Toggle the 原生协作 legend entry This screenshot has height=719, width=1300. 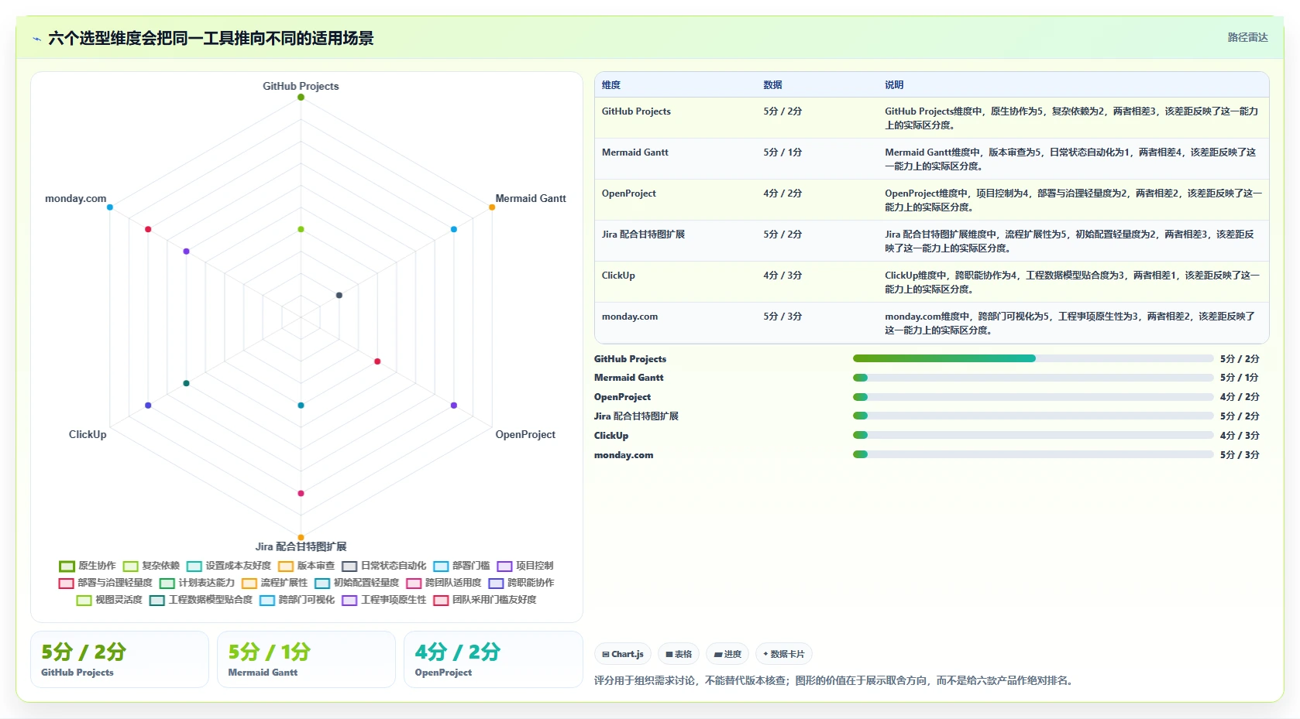[x=87, y=566]
